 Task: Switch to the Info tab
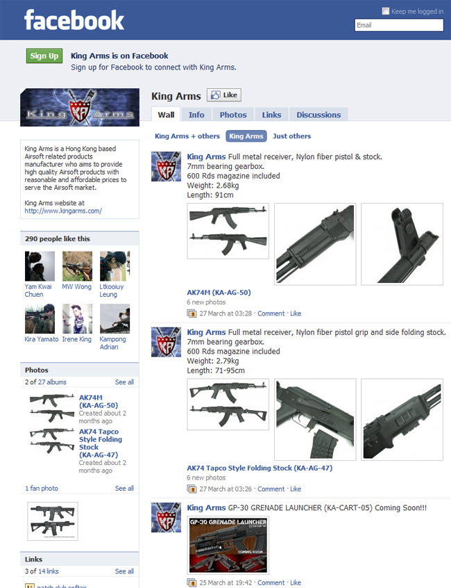[196, 115]
